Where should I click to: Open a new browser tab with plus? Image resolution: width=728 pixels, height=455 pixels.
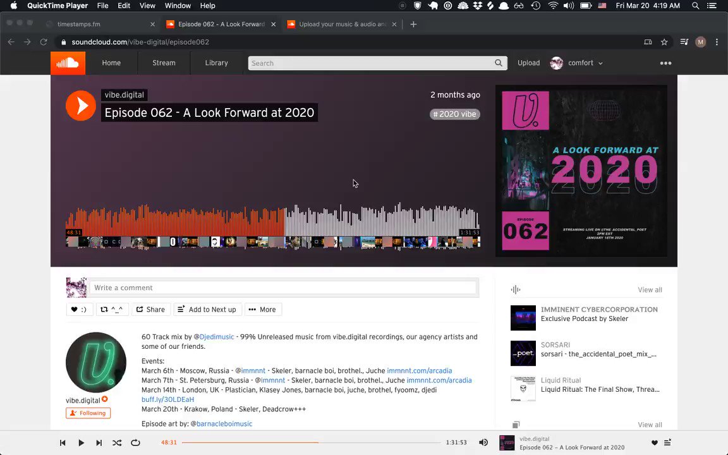coord(413,24)
